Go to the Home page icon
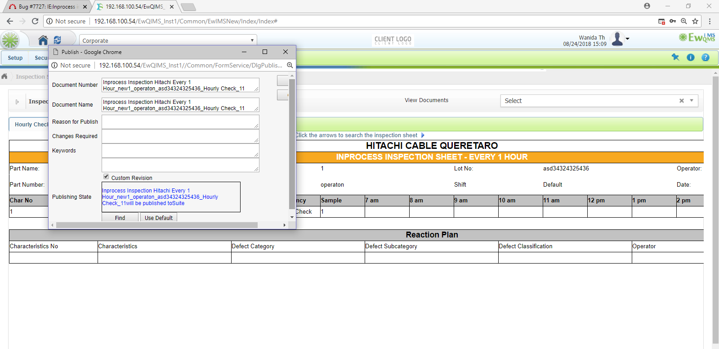The width and height of the screenshot is (719, 349). coord(43,40)
